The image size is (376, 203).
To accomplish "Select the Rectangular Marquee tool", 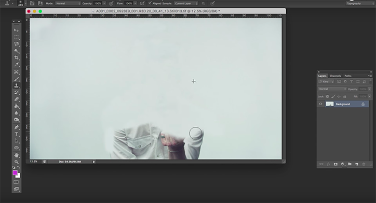I will point(16,37).
